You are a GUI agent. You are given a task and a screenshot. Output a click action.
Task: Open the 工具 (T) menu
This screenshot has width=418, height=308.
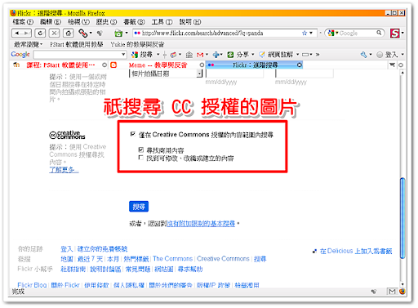coord(162,22)
